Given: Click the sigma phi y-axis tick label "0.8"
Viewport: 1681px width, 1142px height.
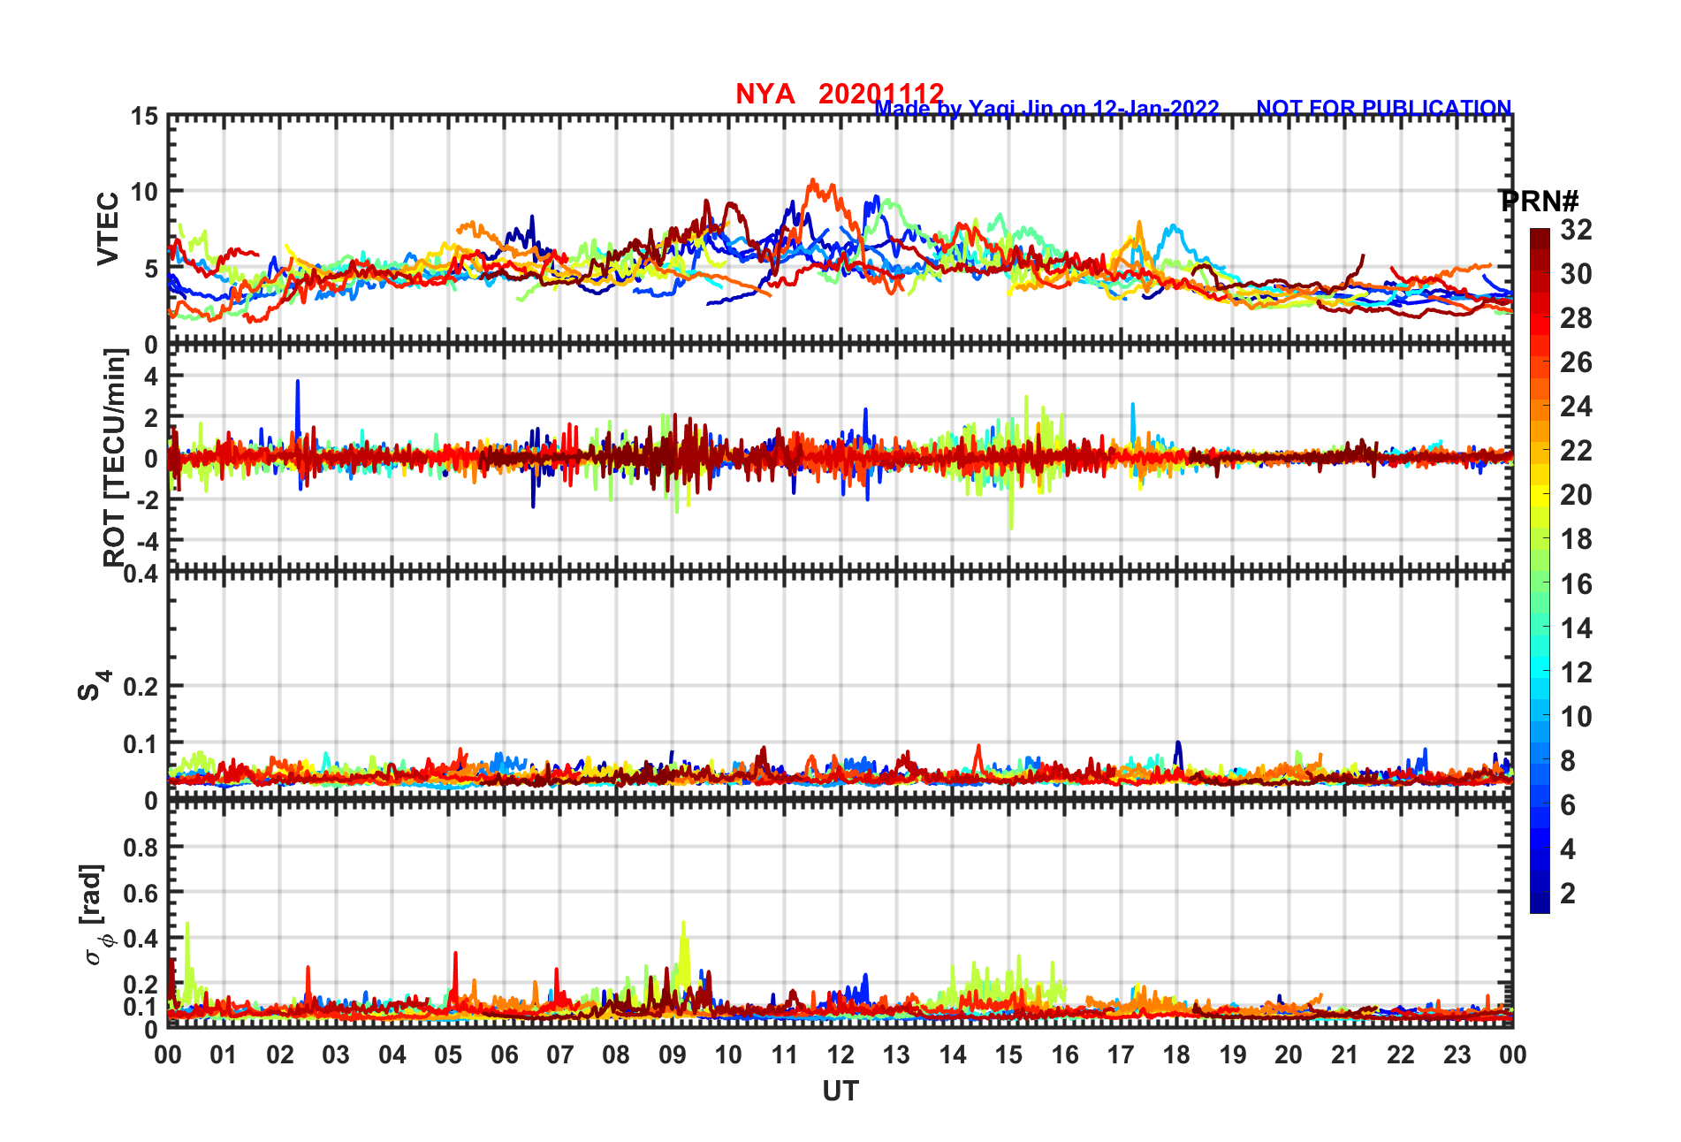Looking at the screenshot, I should (141, 848).
